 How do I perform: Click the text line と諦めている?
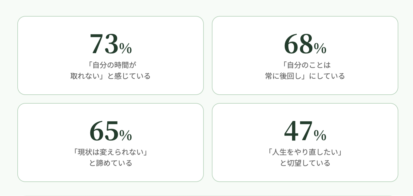pyautogui.click(x=111, y=163)
